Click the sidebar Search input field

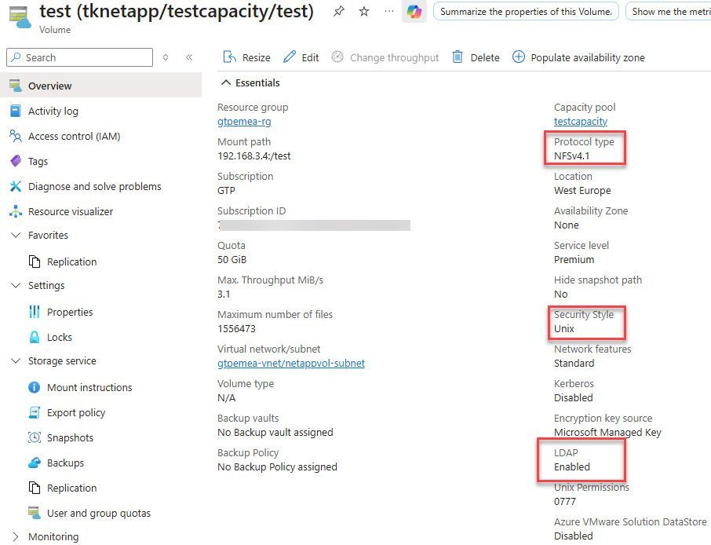pyautogui.click(x=86, y=57)
